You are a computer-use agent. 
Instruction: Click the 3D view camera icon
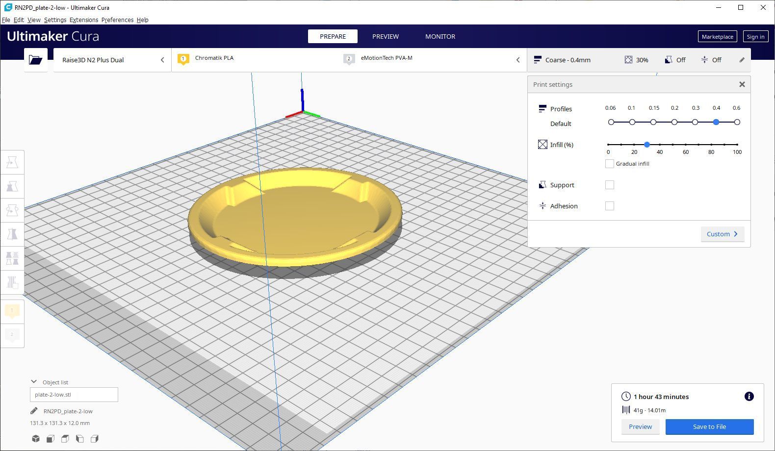(36, 439)
